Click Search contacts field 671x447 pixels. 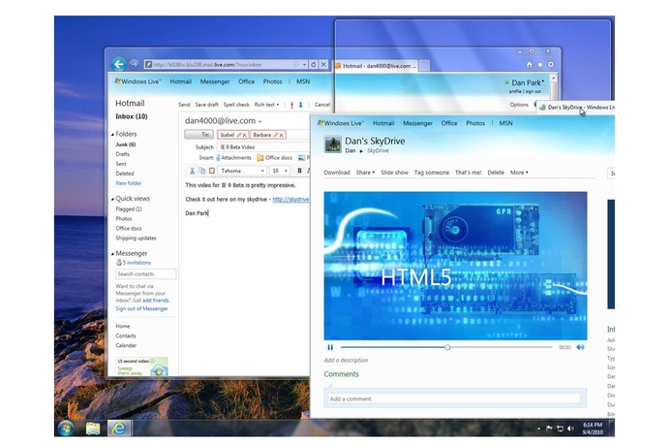tap(145, 273)
